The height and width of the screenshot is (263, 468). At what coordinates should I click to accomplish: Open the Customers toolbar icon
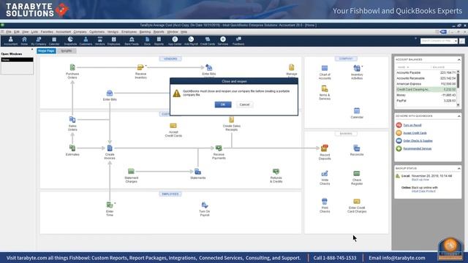pos(86,41)
